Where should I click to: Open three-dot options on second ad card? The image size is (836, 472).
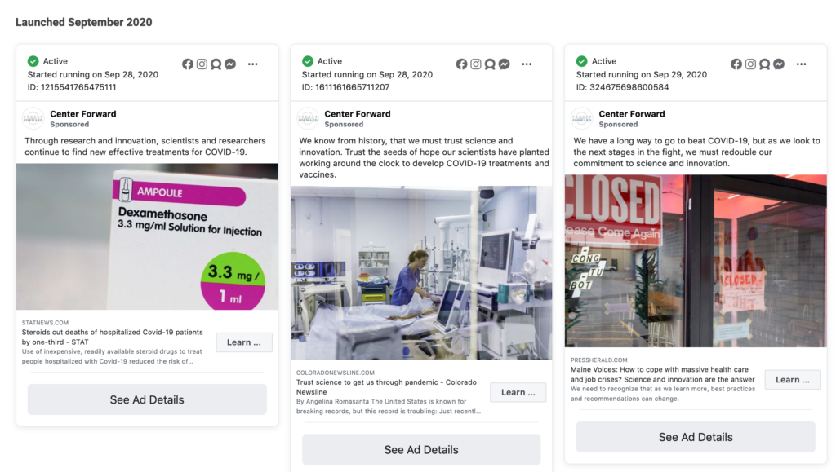pyautogui.click(x=527, y=64)
